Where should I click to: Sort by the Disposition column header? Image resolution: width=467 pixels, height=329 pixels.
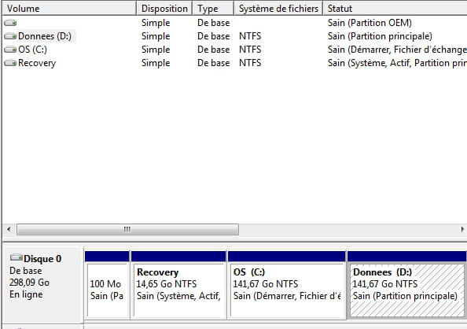[x=164, y=9]
